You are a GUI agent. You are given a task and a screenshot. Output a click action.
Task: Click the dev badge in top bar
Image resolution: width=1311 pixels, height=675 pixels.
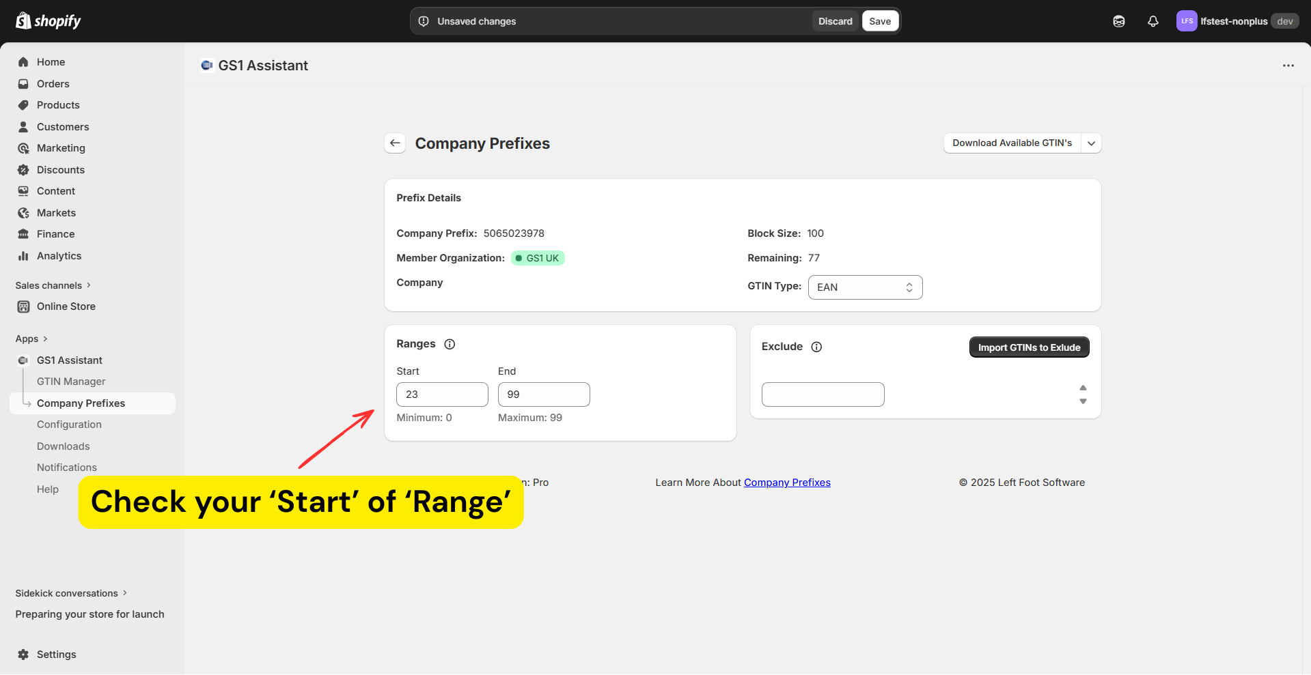click(x=1285, y=21)
